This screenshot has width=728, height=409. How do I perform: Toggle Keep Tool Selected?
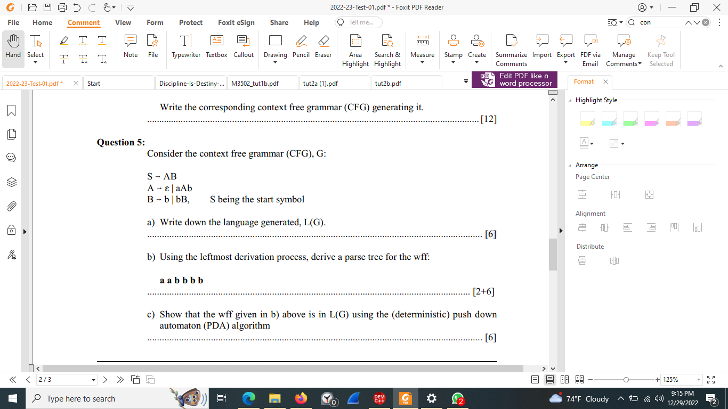(661, 47)
